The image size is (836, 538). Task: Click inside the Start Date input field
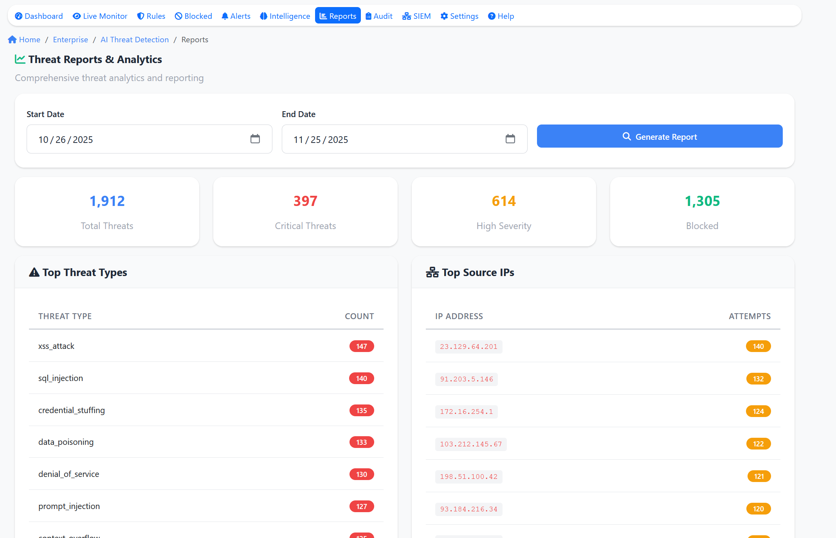[x=117, y=139]
